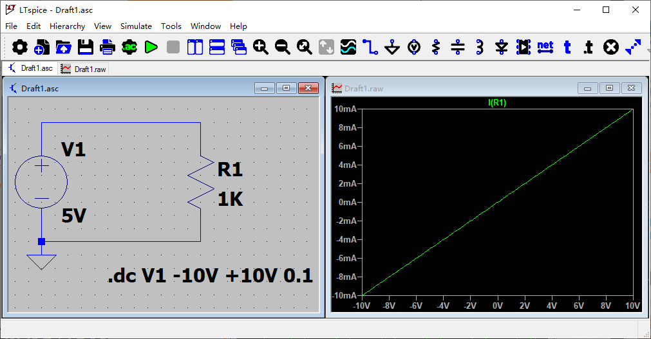Click the resistor zigzag symbol
651x339 pixels.
[x=200, y=182]
